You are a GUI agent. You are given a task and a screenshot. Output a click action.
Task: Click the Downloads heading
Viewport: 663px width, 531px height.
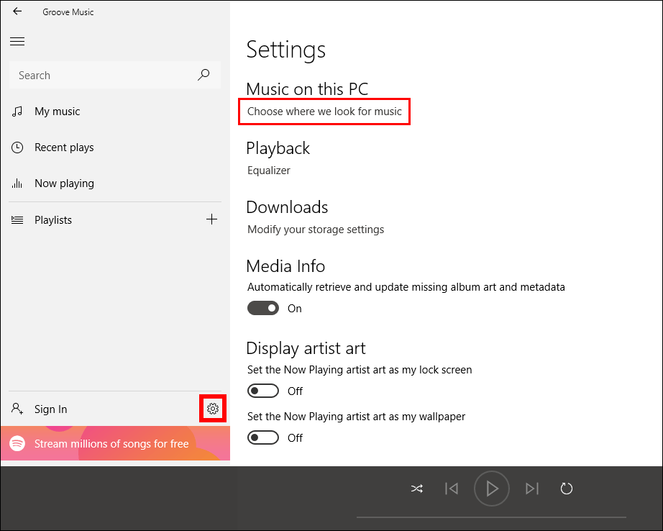[x=287, y=207]
